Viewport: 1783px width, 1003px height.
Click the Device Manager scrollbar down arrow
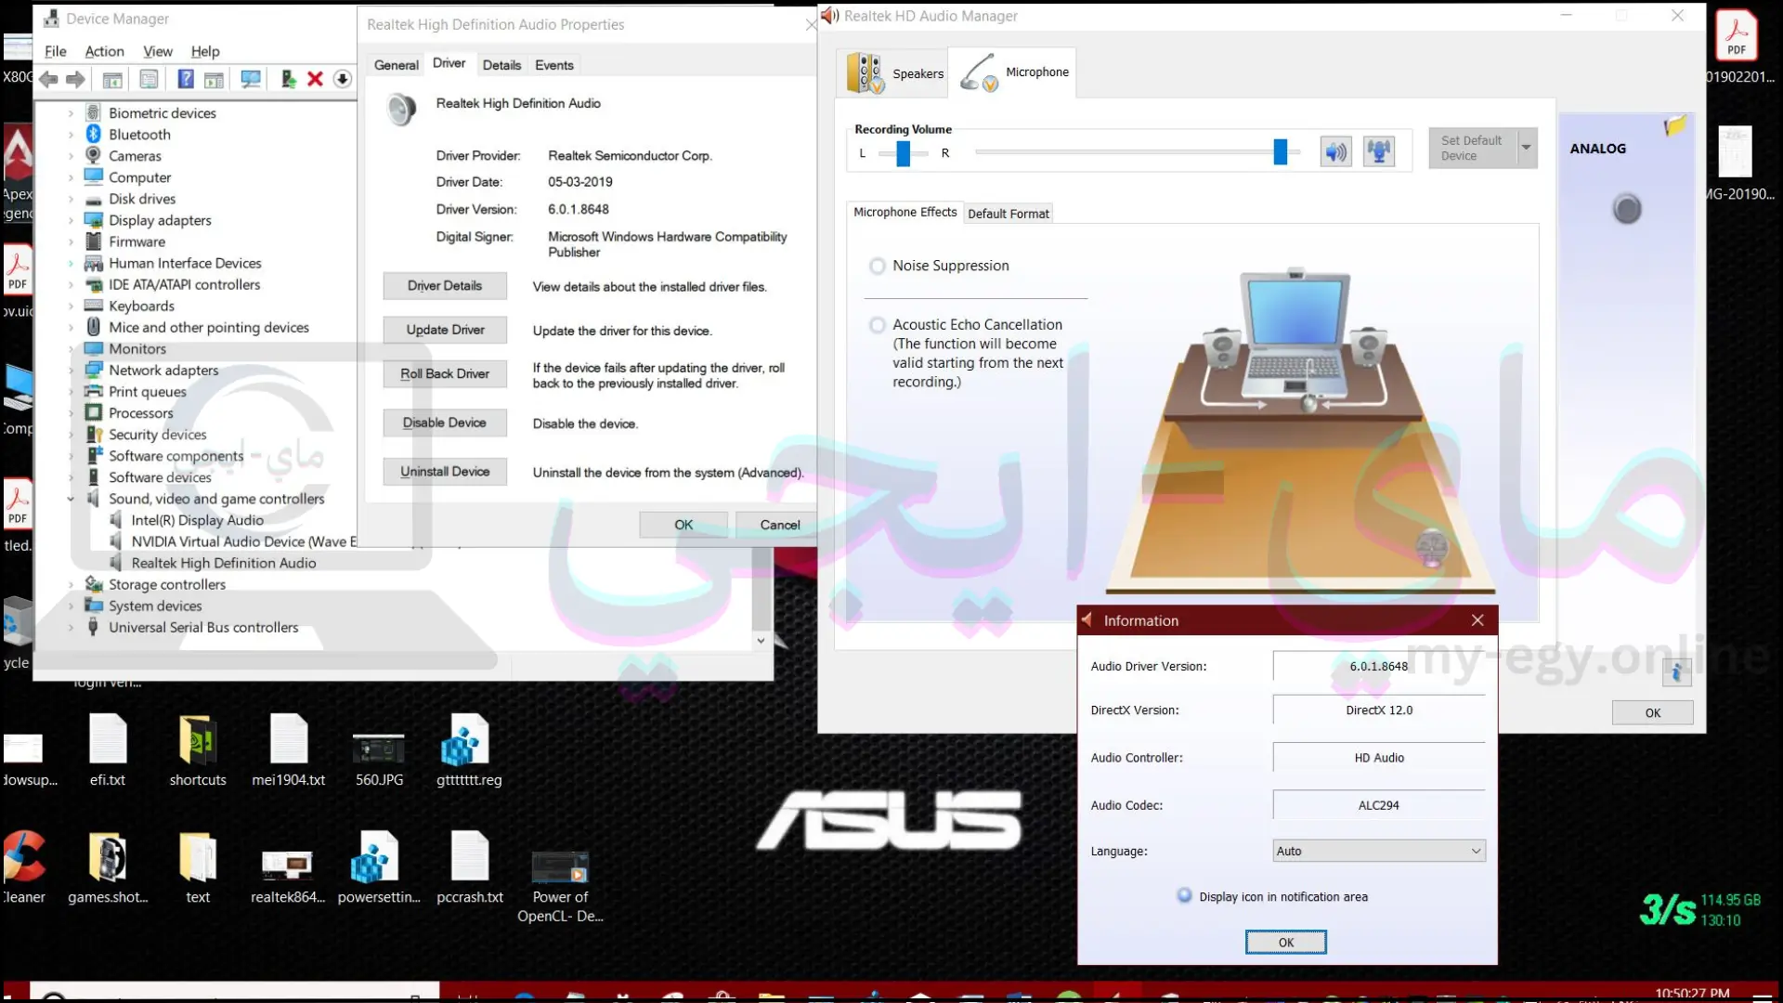click(761, 641)
